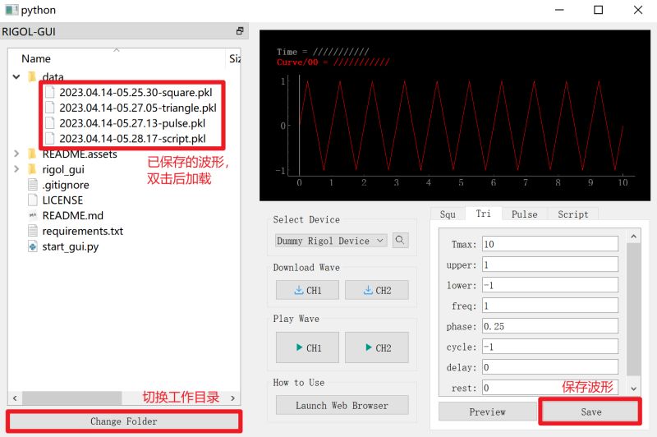Switch to the Squ tab
This screenshot has height=437, width=657.
448,214
